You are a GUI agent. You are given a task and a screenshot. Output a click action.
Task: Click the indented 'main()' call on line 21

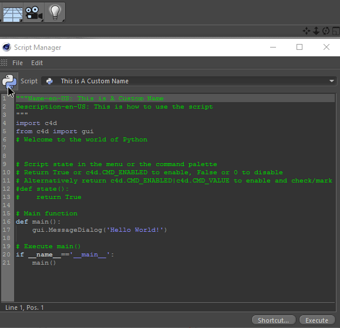pyautogui.click(x=44, y=263)
